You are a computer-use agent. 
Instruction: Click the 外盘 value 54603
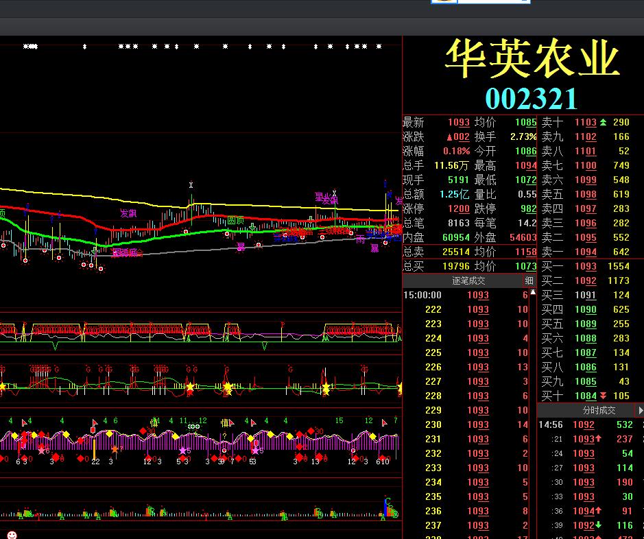pyautogui.click(x=523, y=237)
